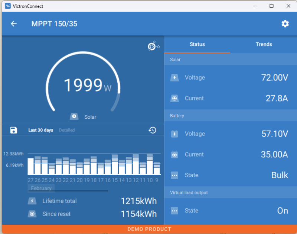Select the Since reset label
The height and width of the screenshot is (234, 297).
pyautogui.click(x=56, y=214)
